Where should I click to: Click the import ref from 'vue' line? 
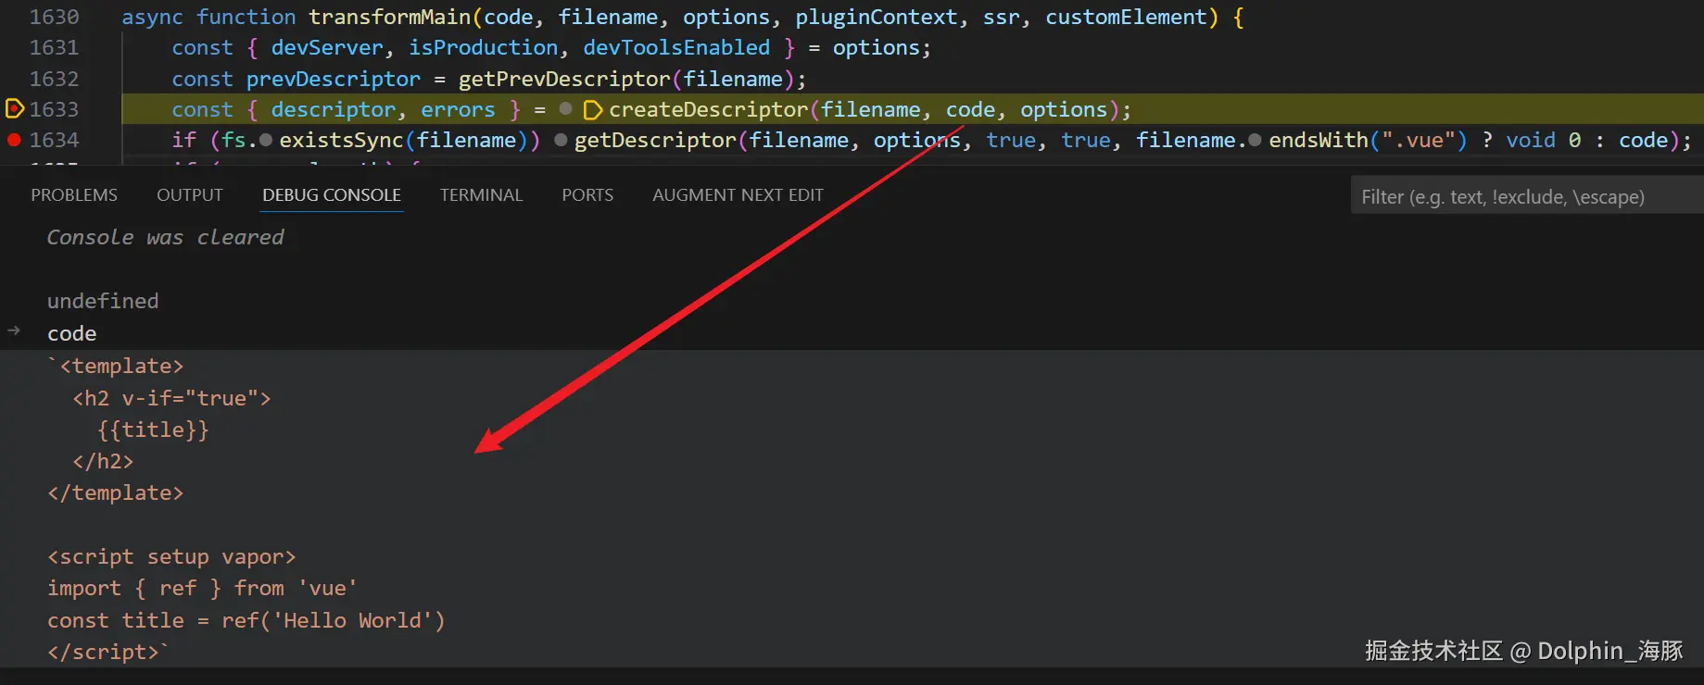[202, 588]
